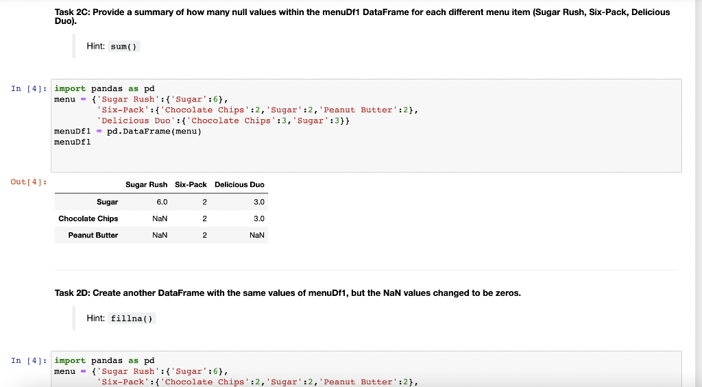
Task: Select the 'Delicious Duo' column header
Action: (x=239, y=185)
